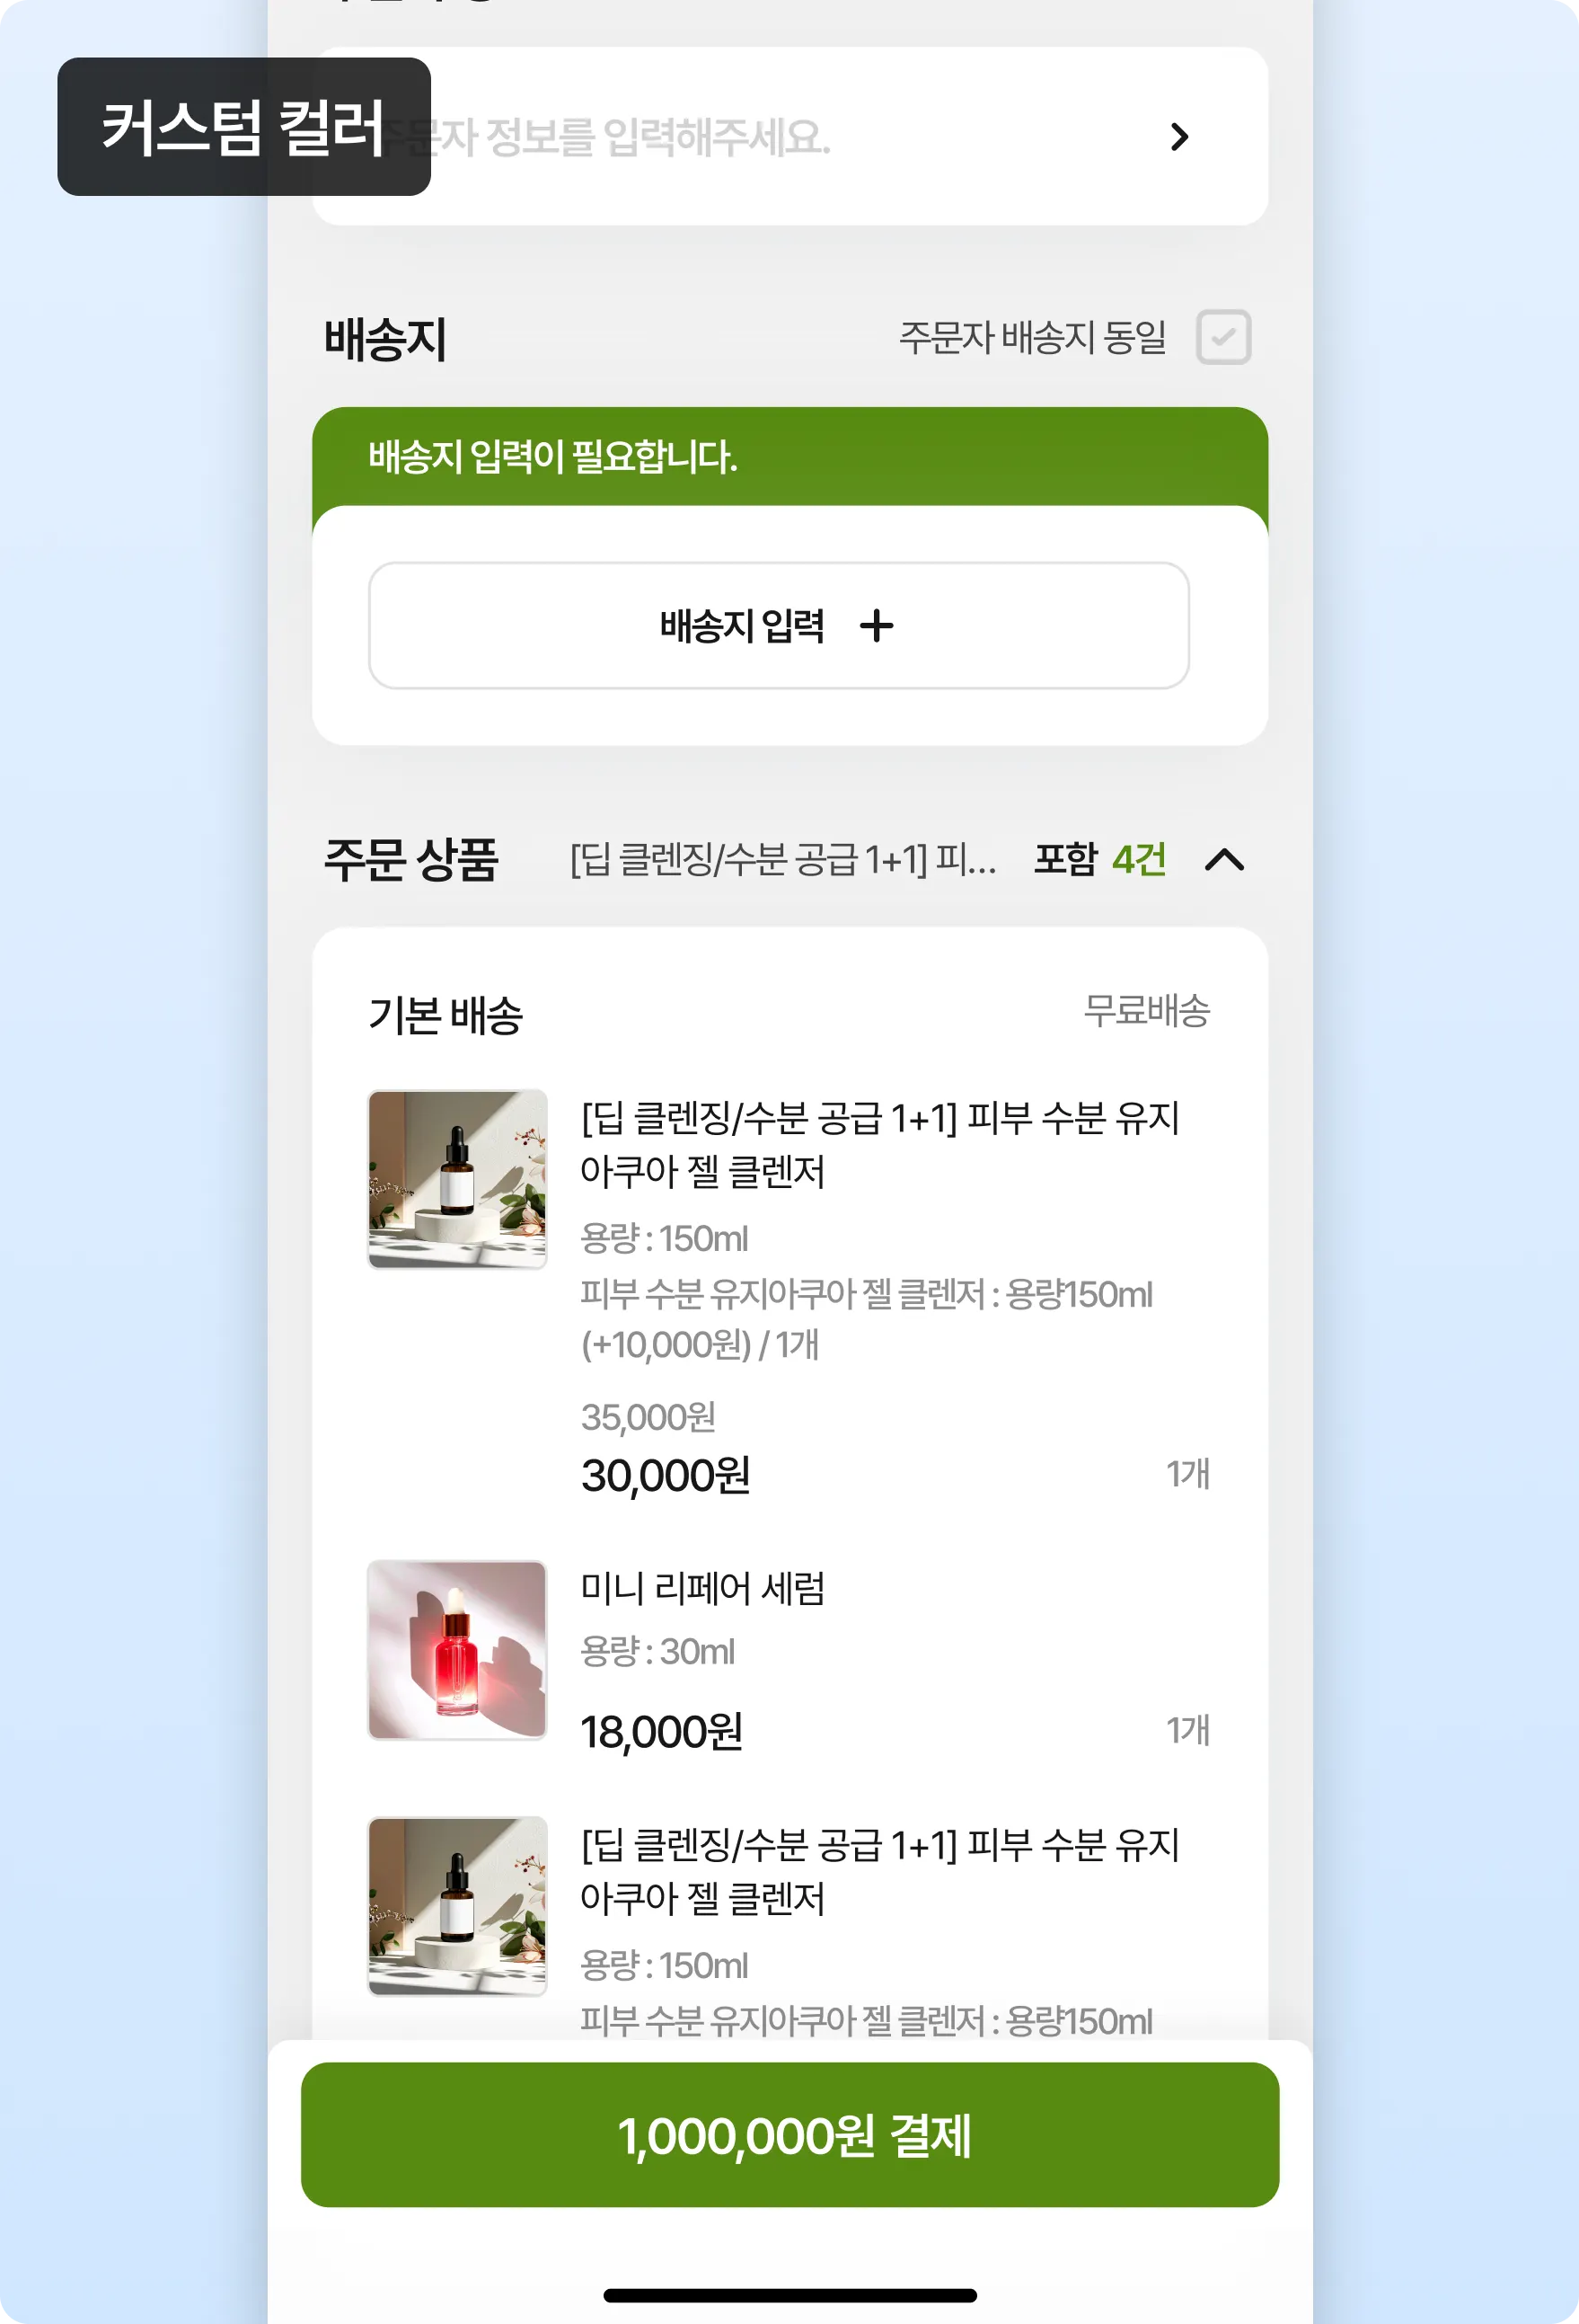Check the 주문자 배송지 동일 checkbox
Screen dimensions: 1579x2324
tap(1223, 337)
